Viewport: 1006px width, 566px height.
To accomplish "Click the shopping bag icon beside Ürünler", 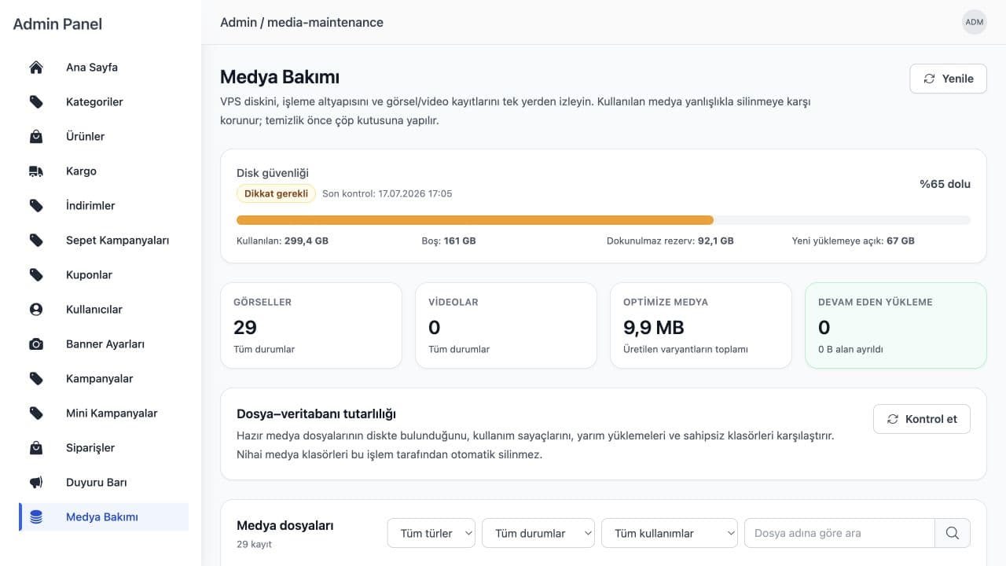I will 36,137.
